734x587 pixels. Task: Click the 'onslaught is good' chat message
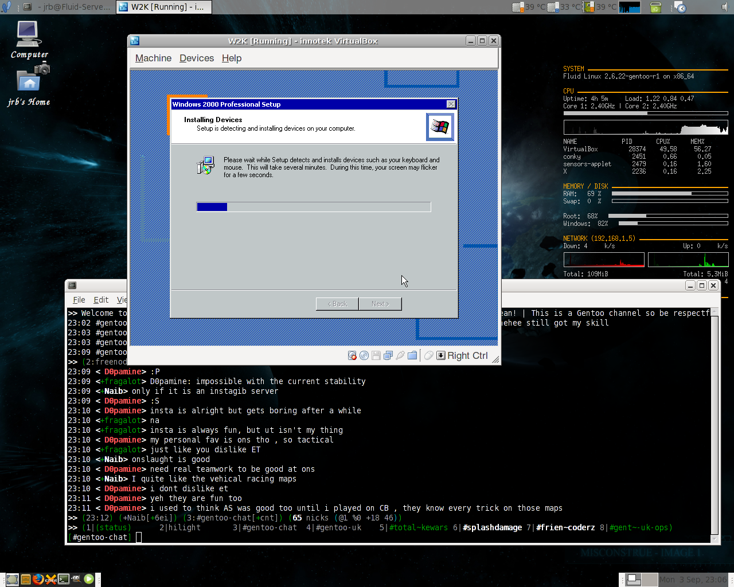[x=171, y=459]
